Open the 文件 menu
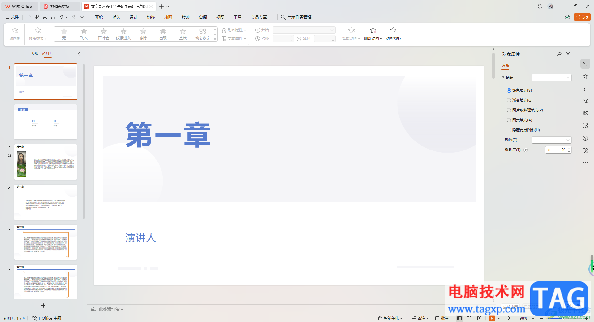This screenshot has width=594, height=322. click(12, 17)
